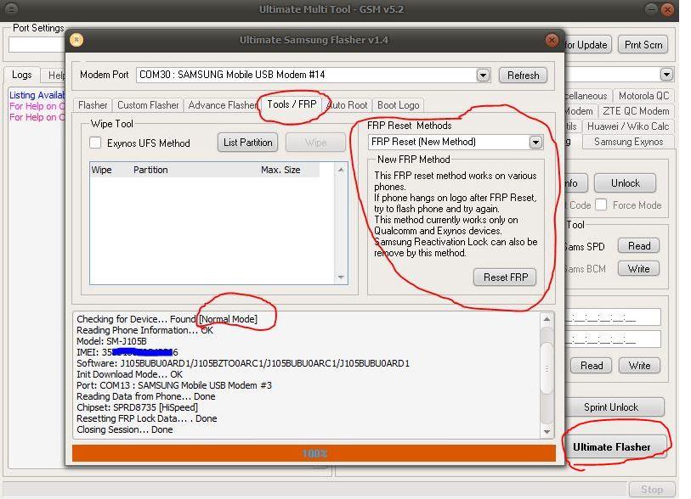691x499 pixels.
Task: Click the Prnt Scrn button in main window
Action: click(x=643, y=45)
